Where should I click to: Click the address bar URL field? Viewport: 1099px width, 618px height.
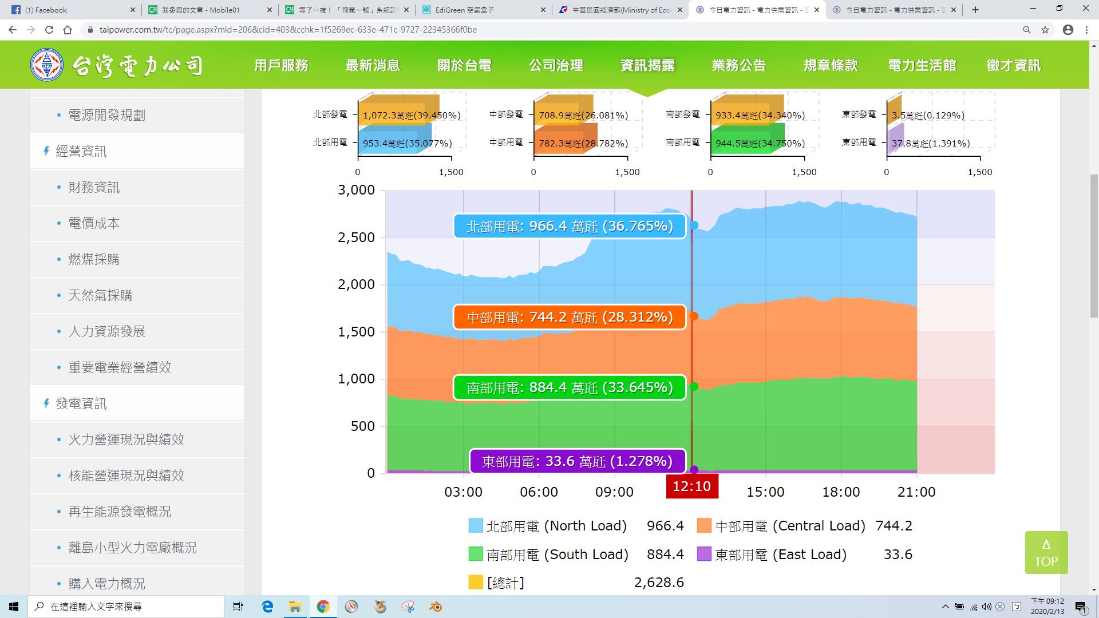click(549, 30)
